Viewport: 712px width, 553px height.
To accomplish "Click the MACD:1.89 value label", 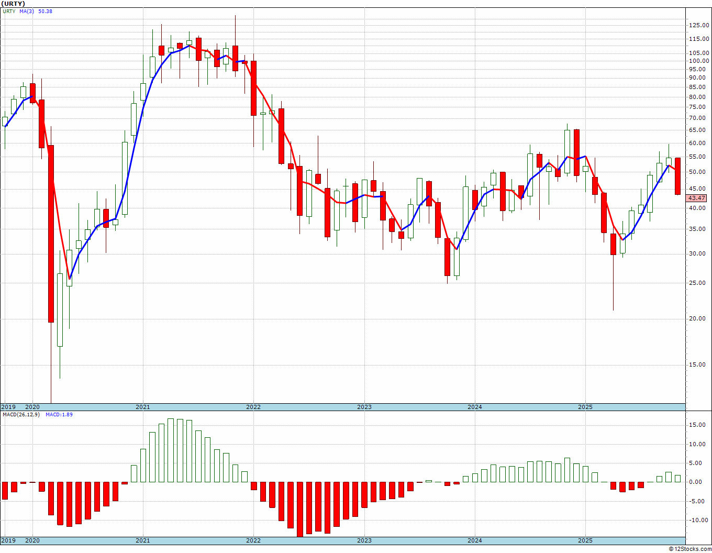I will coord(59,414).
